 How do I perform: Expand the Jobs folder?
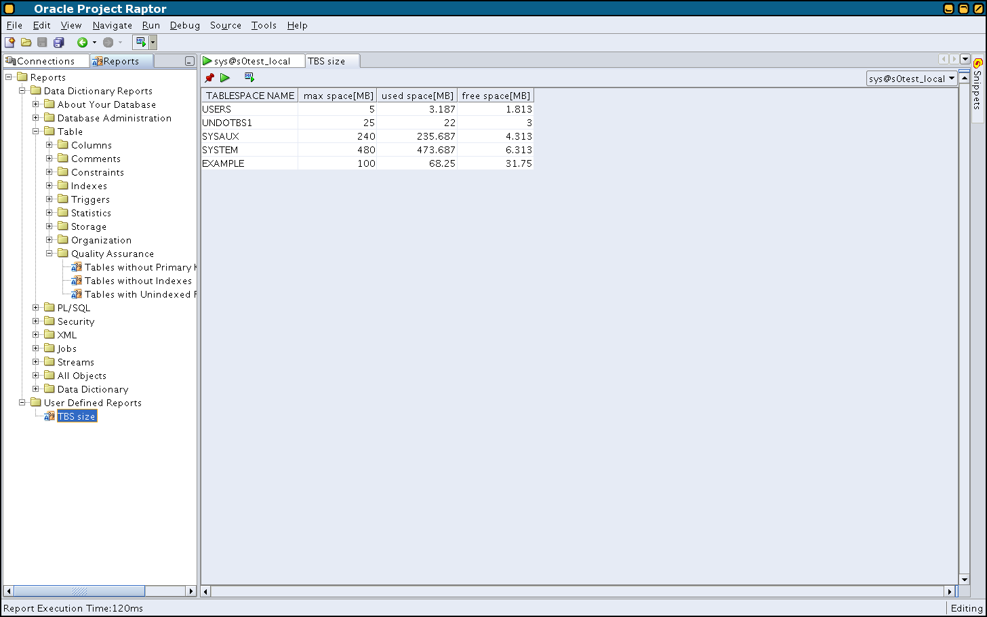(x=36, y=348)
